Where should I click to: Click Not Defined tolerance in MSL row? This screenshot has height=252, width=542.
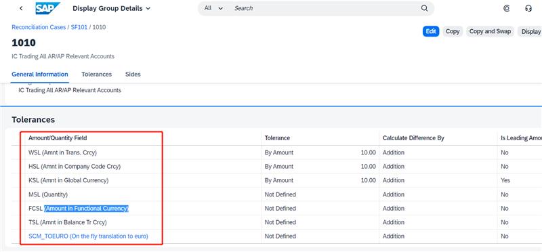pyautogui.click(x=280, y=194)
